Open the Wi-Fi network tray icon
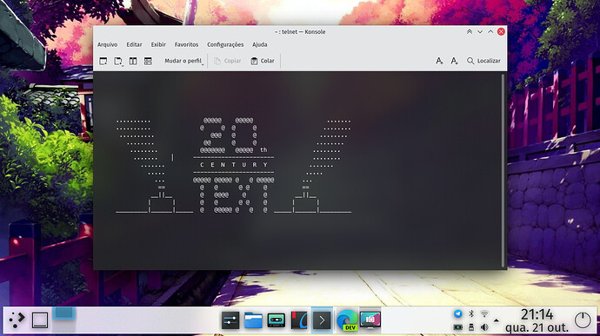This screenshot has width=600, height=336. click(x=484, y=313)
